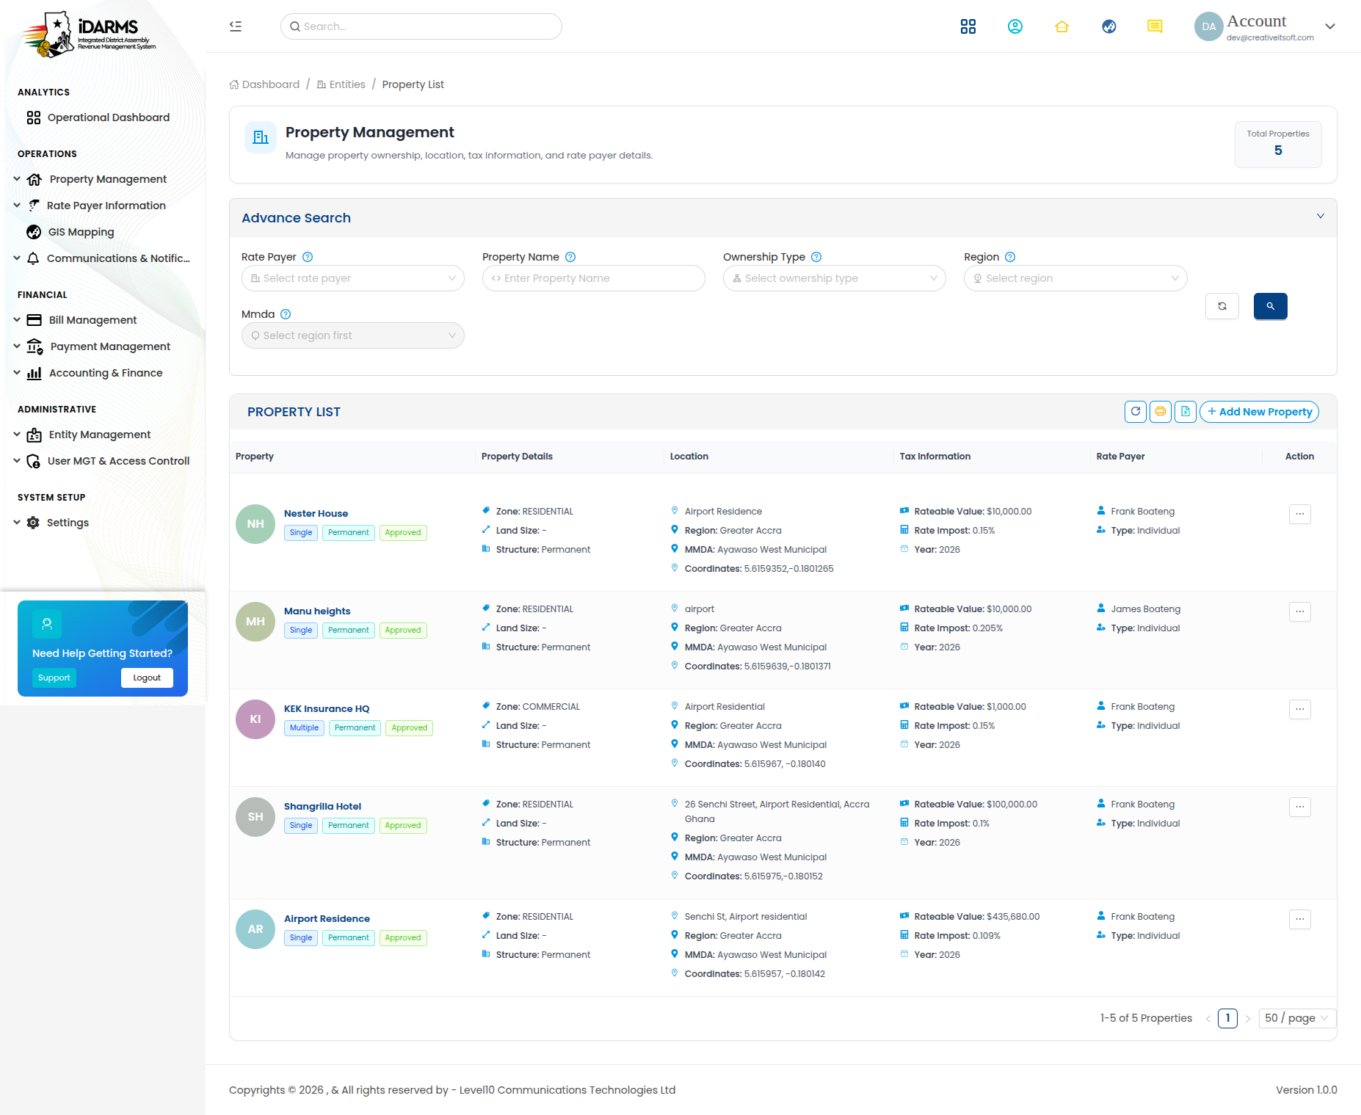Image resolution: width=1361 pixels, height=1115 pixels.
Task: Open the Select region dropdown
Action: [1075, 278]
